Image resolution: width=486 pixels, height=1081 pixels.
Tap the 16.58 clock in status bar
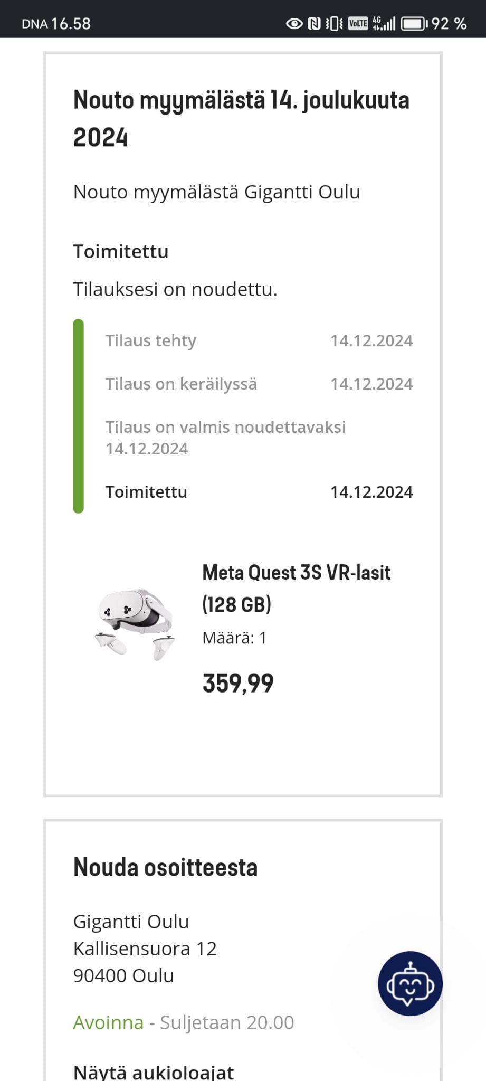(71, 24)
